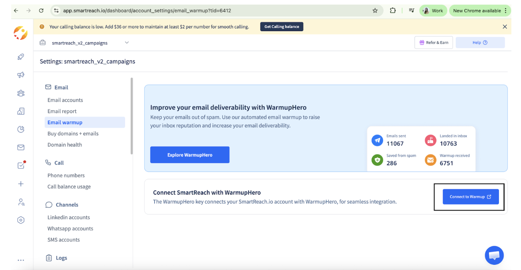Reload the page

tap(41, 11)
